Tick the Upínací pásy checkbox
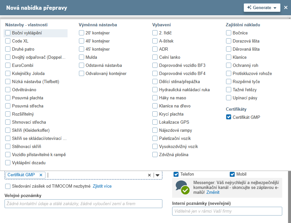 click(x=229, y=98)
